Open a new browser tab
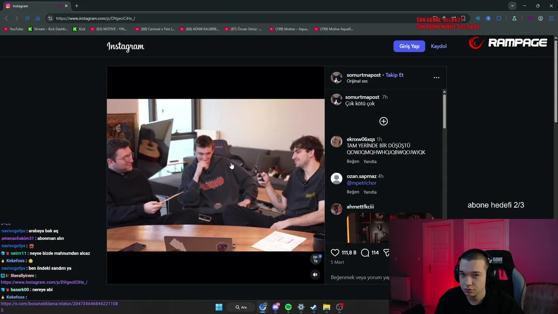Screen dimensions: 558x314 tap(77, 6)
